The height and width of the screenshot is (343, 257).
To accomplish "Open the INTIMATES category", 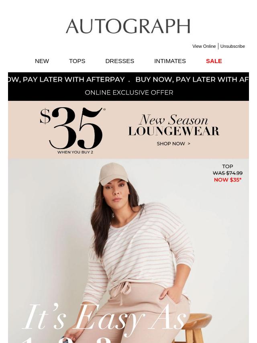I will tap(170, 61).
